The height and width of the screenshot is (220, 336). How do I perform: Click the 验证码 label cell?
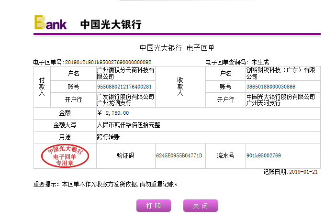tap(125, 156)
